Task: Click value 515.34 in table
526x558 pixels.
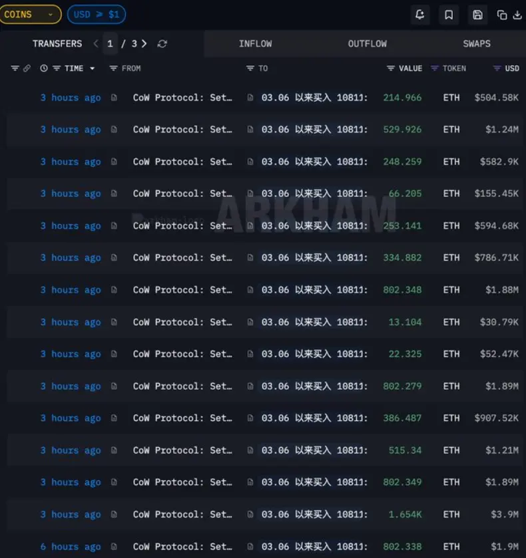Action: 405,450
